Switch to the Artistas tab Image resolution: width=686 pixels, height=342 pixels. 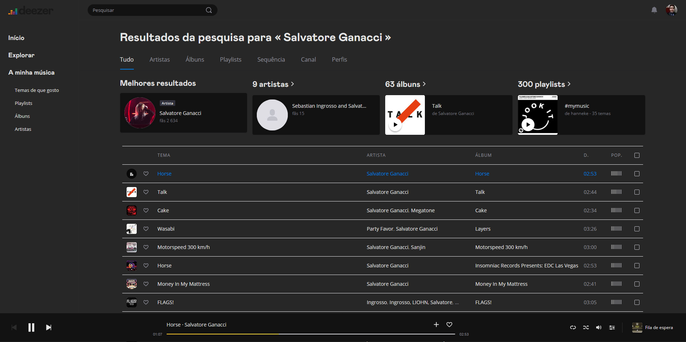pyautogui.click(x=160, y=59)
